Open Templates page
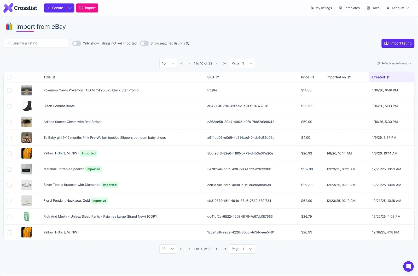Image resolution: width=418 pixels, height=276 pixels. coord(349,8)
